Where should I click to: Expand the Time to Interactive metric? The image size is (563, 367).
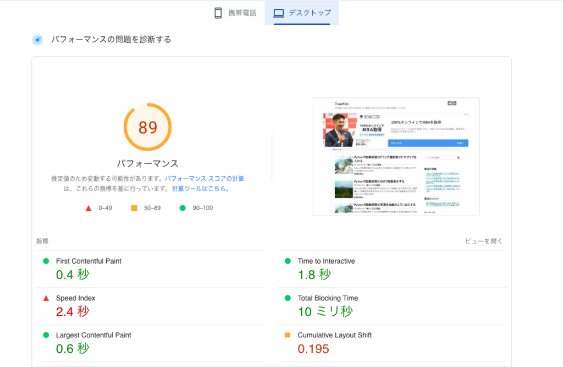pos(326,261)
